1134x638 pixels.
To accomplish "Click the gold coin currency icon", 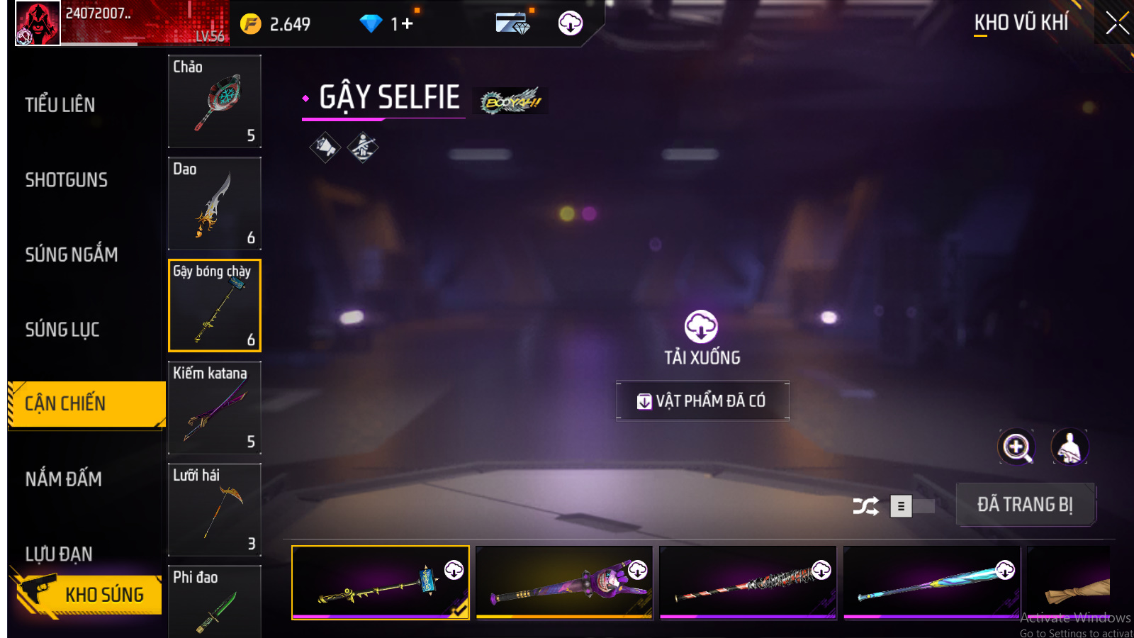I will pos(250,24).
